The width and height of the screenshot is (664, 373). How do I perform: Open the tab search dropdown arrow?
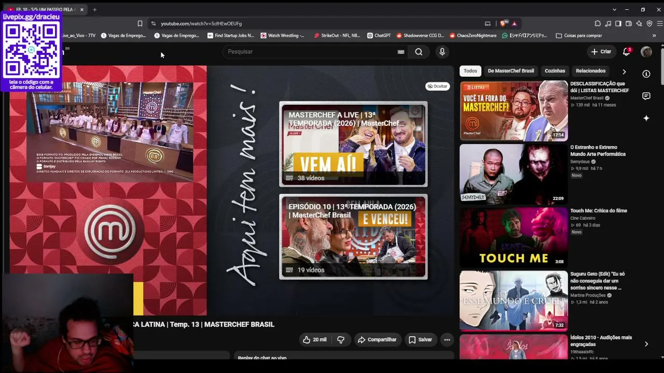[x=614, y=9]
